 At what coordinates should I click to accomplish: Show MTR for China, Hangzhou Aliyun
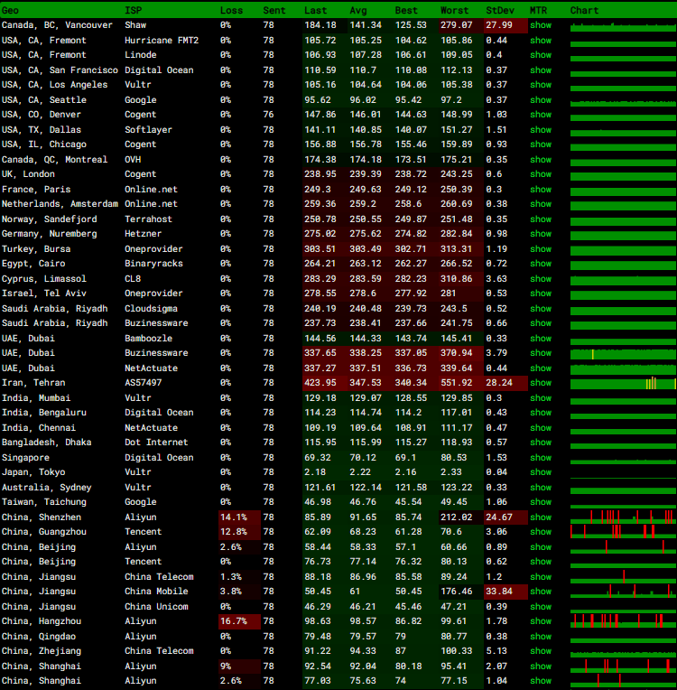point(541,621)
